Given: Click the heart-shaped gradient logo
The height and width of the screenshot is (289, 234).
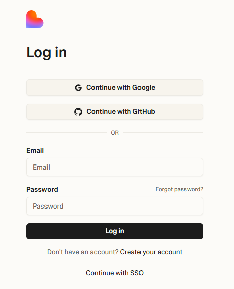Looking at the screenshot, I should pos(35,19).
